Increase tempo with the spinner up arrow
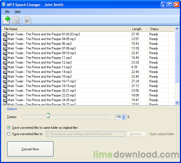This screenshot has width=181, height=163. pyautogui.click(x=124, y=116)
